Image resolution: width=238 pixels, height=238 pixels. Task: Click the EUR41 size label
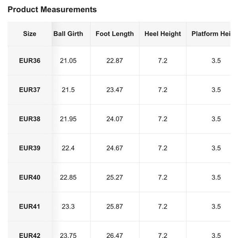coord(30,206)
